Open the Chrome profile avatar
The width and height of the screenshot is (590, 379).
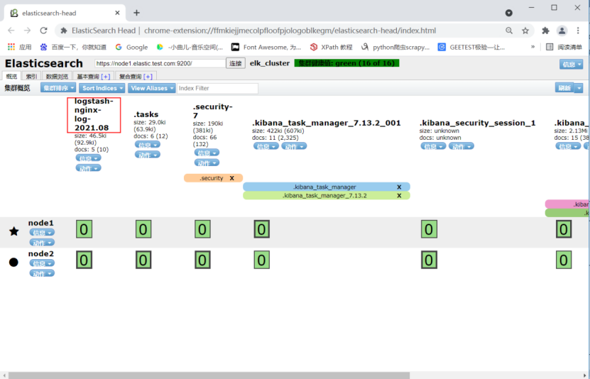pyautogui.click(x=562, y=31)
